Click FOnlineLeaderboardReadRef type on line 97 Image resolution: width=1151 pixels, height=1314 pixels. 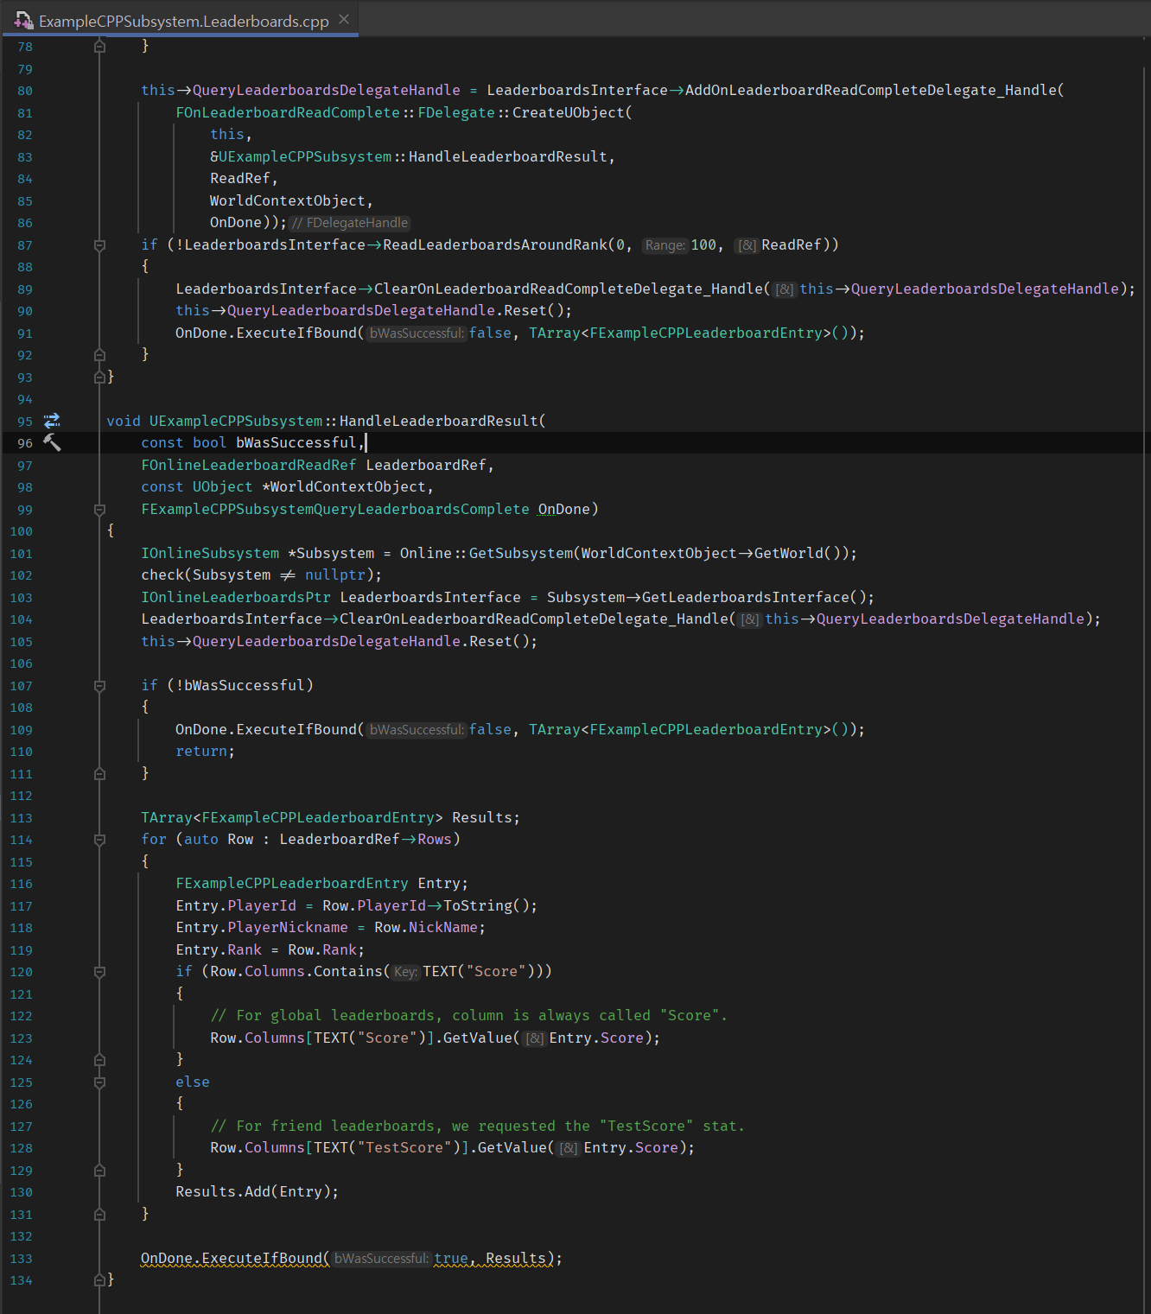click(x=248, y=465)
